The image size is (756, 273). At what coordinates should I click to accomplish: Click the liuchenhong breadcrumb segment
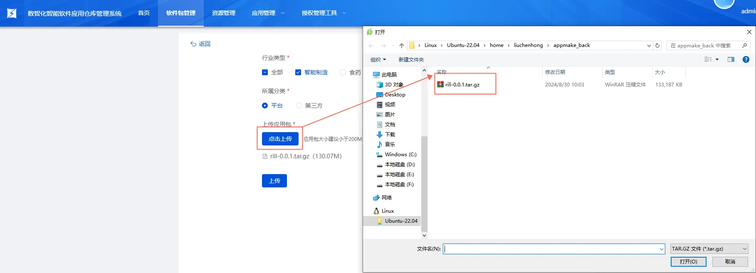pos(528,45)
